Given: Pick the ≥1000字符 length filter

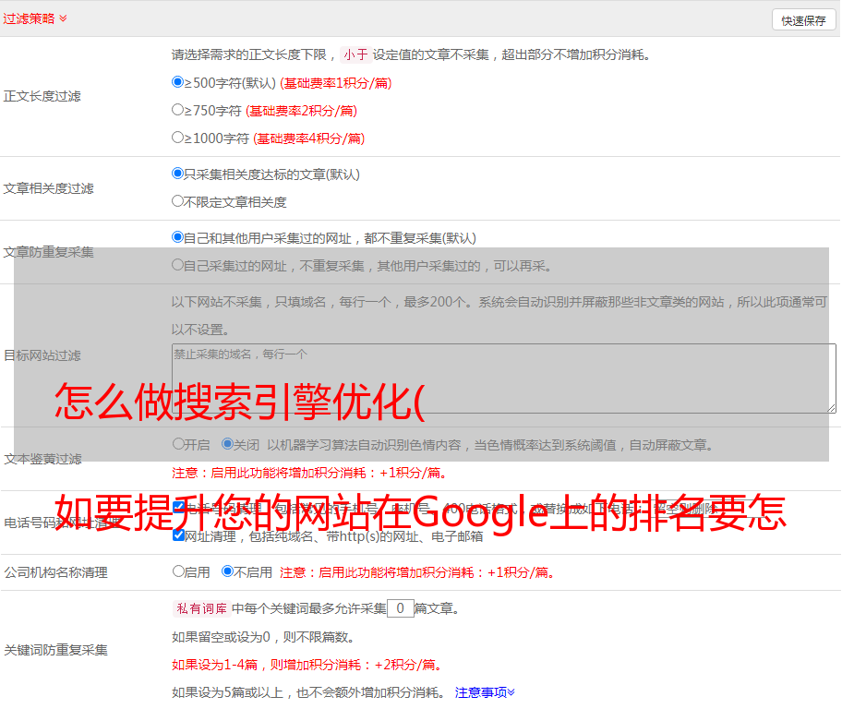Looking at the screenshot, I should click(x=178, y=138).
